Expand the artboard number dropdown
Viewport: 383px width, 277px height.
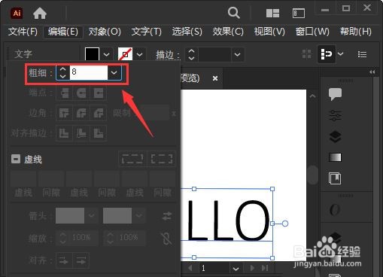pyautogui.click(x=236, y=269)
